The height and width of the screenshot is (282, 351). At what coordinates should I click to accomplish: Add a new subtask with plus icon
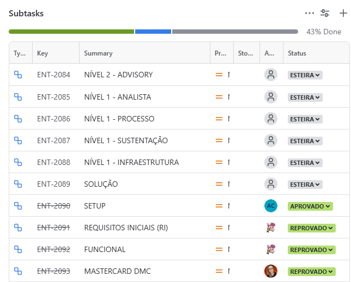[x=343, y=13]
